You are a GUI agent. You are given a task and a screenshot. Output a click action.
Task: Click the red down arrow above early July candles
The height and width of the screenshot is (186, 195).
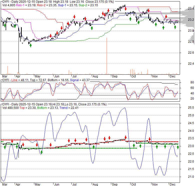[x=74, y=17]
